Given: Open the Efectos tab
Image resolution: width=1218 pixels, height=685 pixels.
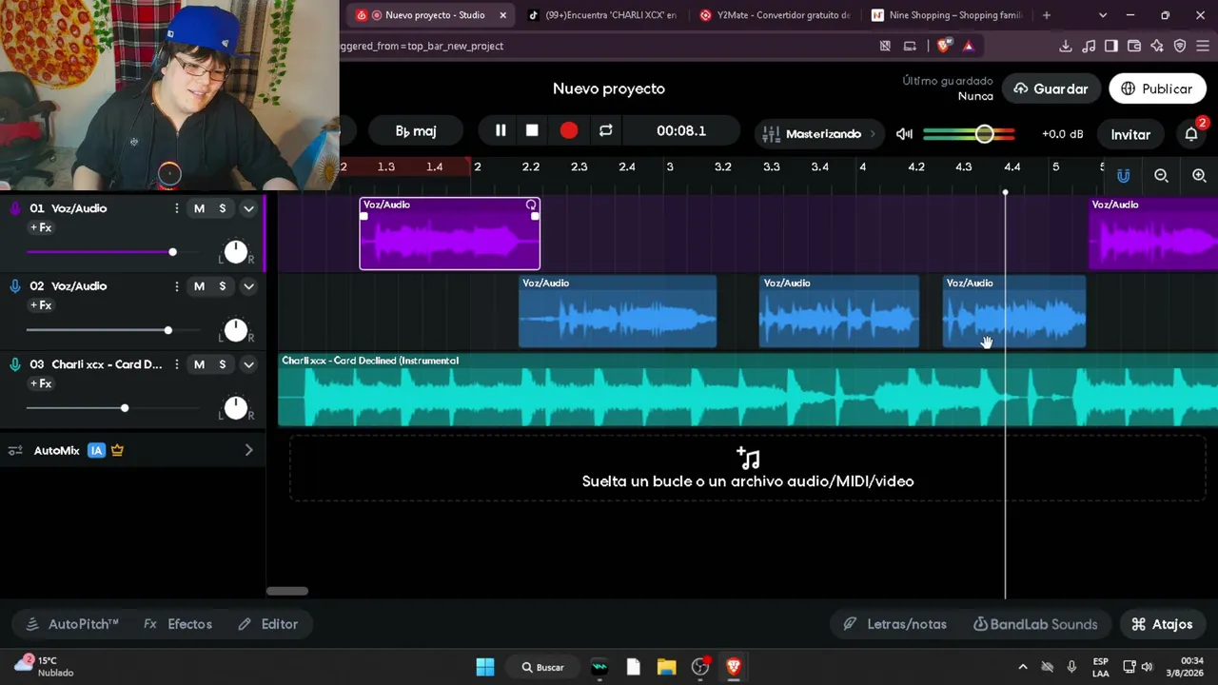Looking at the screenshot, I should 178,624.
